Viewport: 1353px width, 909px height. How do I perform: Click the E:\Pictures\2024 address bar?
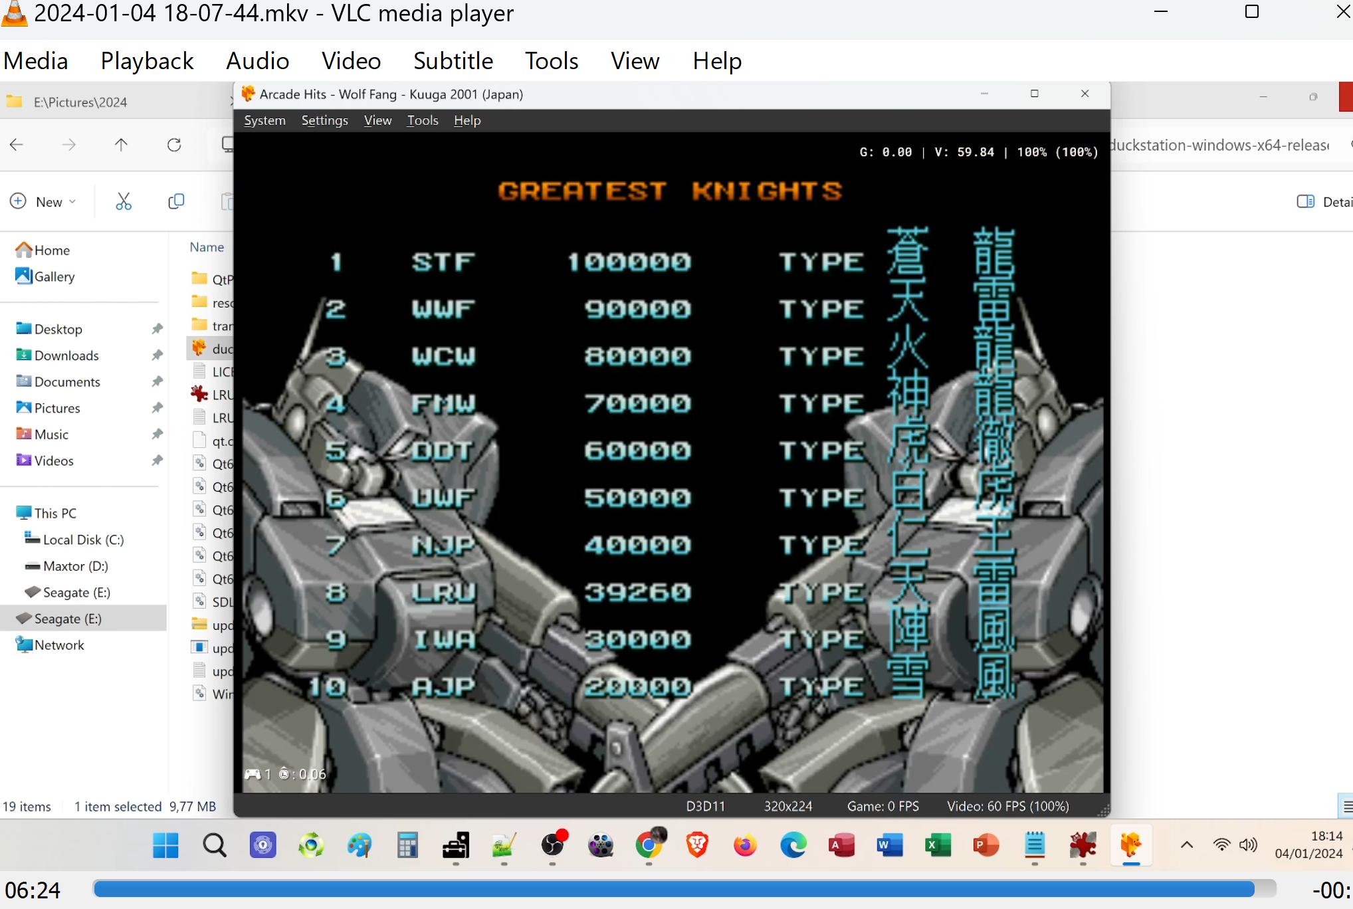(80, 102)
